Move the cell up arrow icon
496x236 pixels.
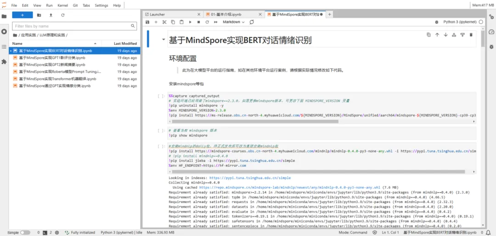click(437, 35)
